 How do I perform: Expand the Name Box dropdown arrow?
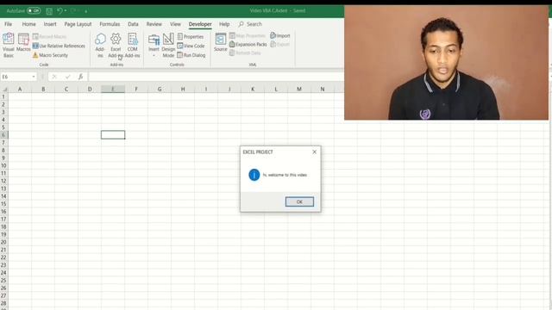[34, 77]
